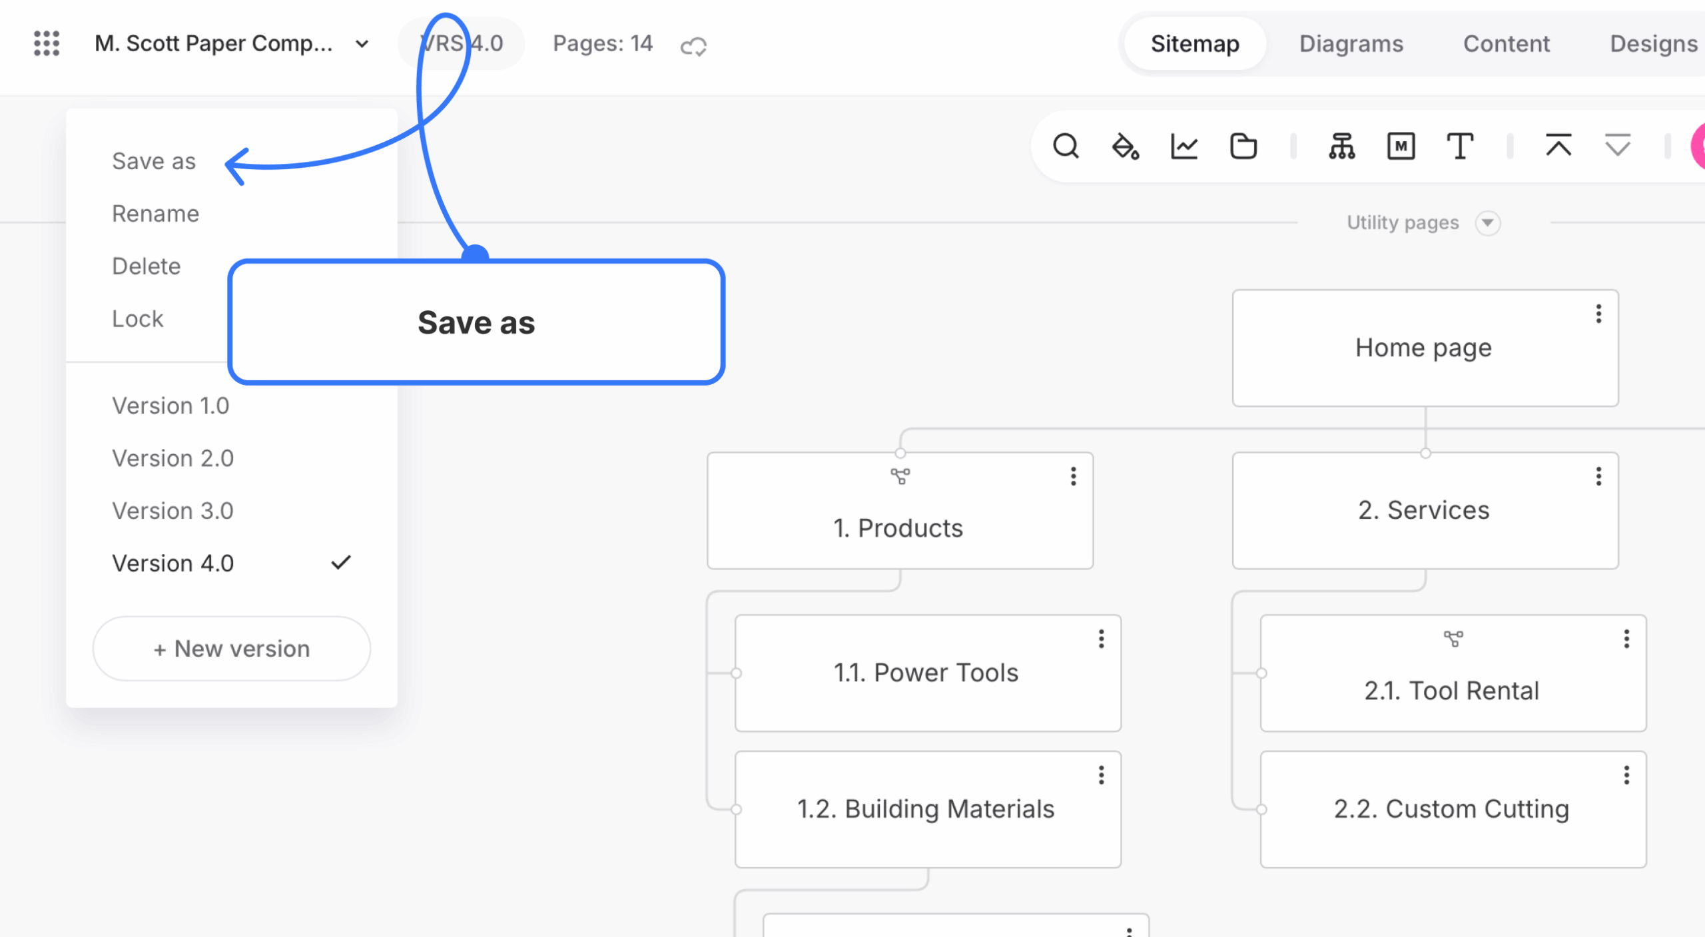Click the M box icon in toolbar
The height and width of the screenshot is (937, 1705).
(1401, 146)
